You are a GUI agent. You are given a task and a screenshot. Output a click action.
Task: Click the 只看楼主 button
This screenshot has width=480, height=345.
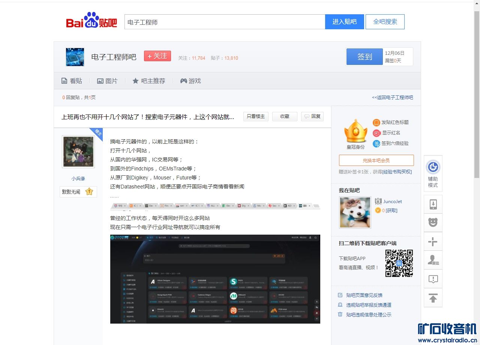click(x=256, y=116)
